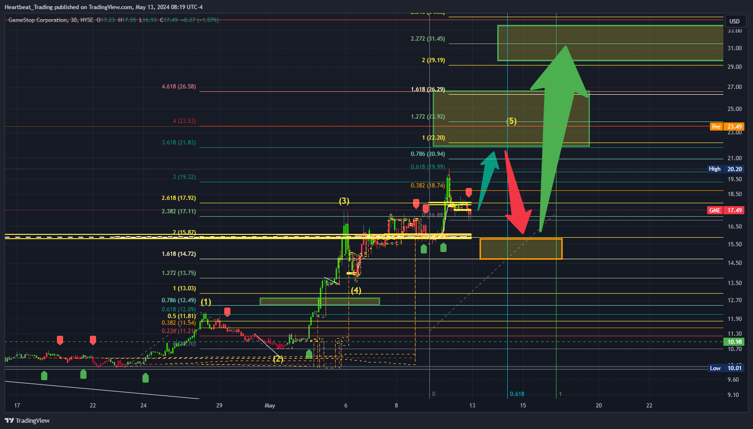Select the 0.786 (20.94) level label
Screen dimensions: 753x429
[428, 154]
